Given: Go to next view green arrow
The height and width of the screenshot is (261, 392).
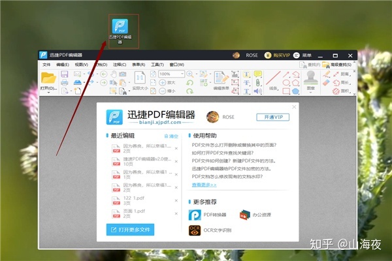Looking at the screenshot, I should [x=104, y=82].
